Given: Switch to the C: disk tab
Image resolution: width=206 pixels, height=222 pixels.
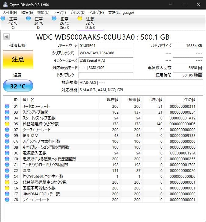Looking at the screenshot, I should click(13, 23).
